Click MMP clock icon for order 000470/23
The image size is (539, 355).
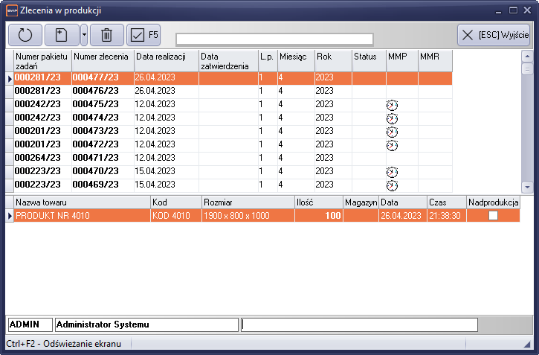click(392, 171)
